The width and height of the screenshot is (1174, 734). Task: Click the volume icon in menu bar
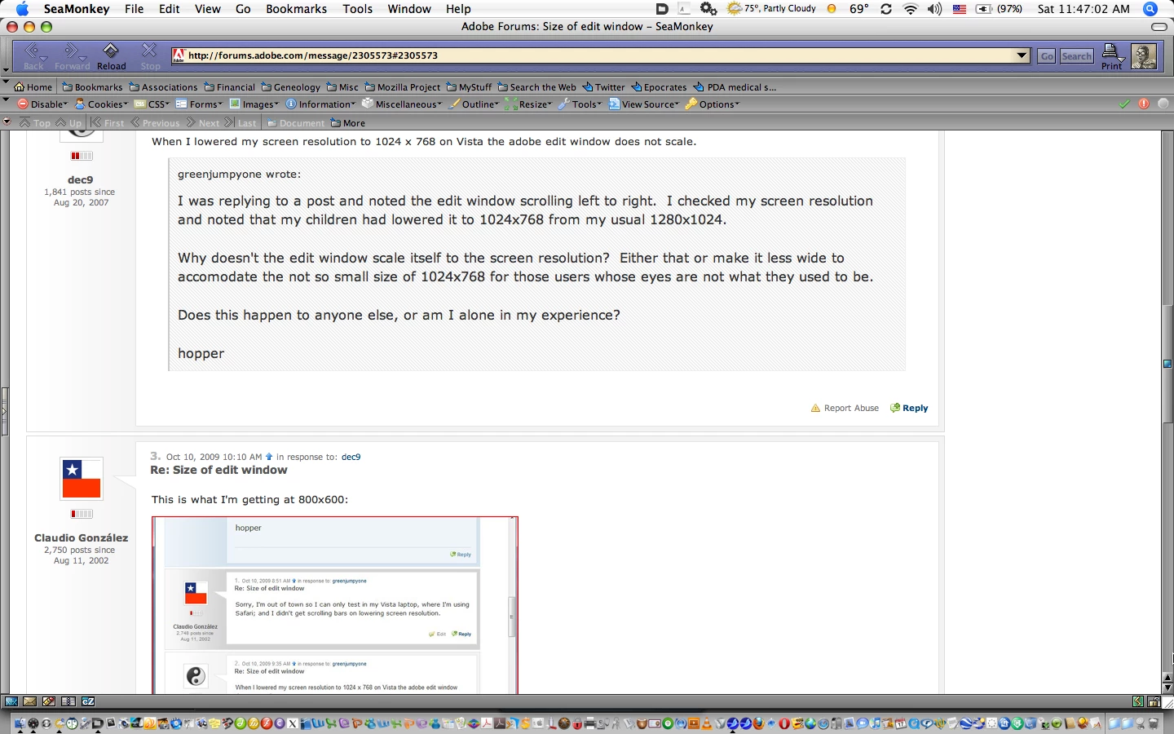[935, 9]
